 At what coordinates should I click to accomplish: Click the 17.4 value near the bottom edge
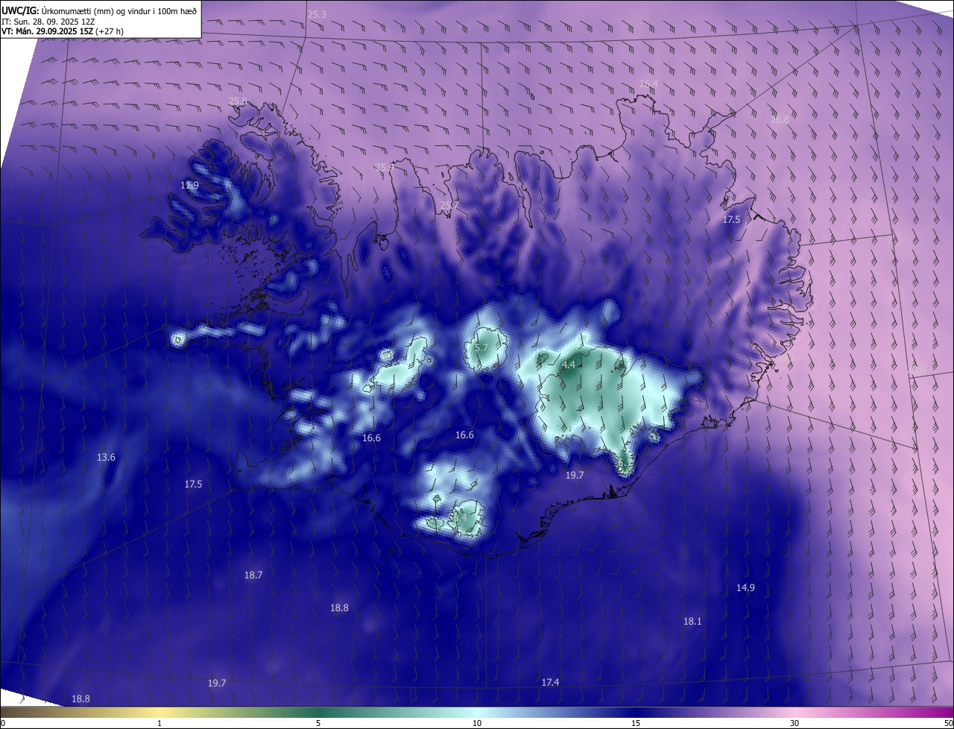click(550, 682)
